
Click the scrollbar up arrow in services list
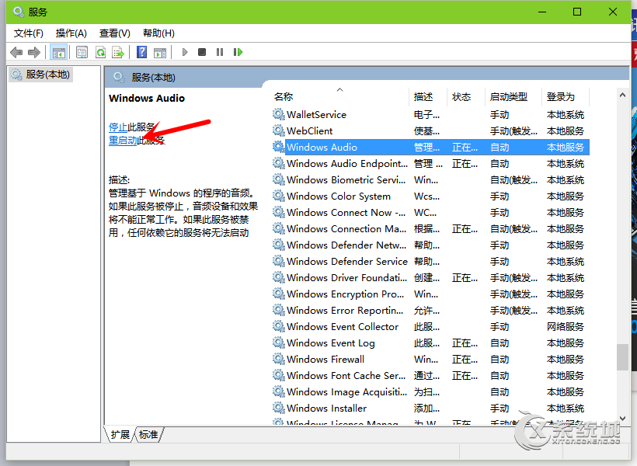[x=623, y=95]
